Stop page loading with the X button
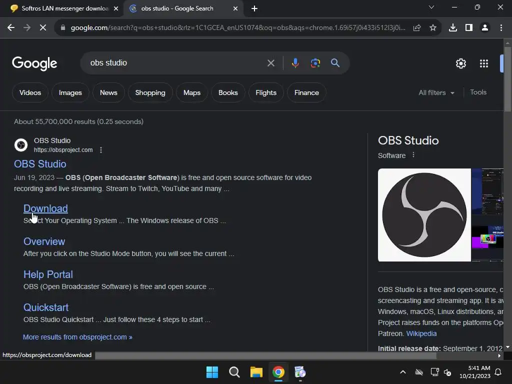This screenshot has height=384, width=512. 43,28
